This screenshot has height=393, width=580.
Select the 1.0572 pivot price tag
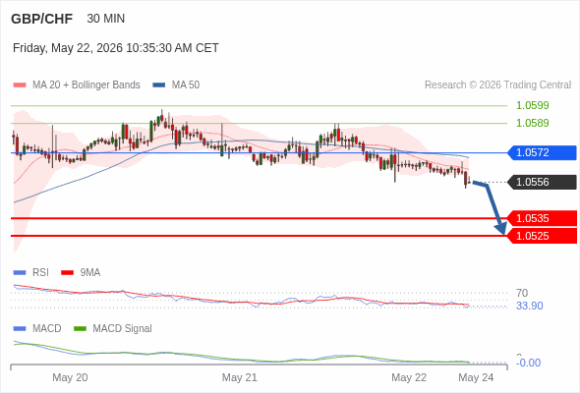[x=542, y=152]
